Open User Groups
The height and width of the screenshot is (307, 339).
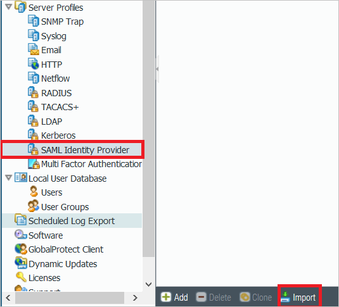pos(65,207)
